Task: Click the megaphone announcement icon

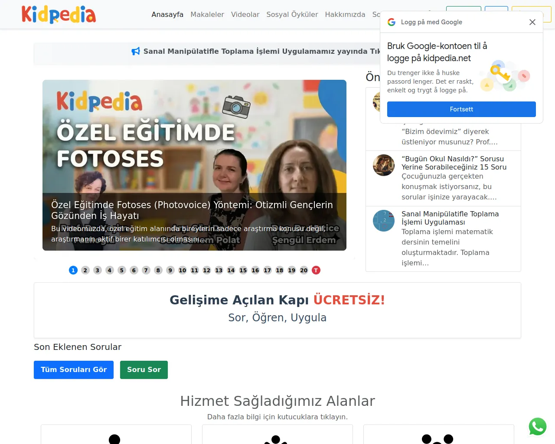Action: pyautogui.click(x=136, y=51)
